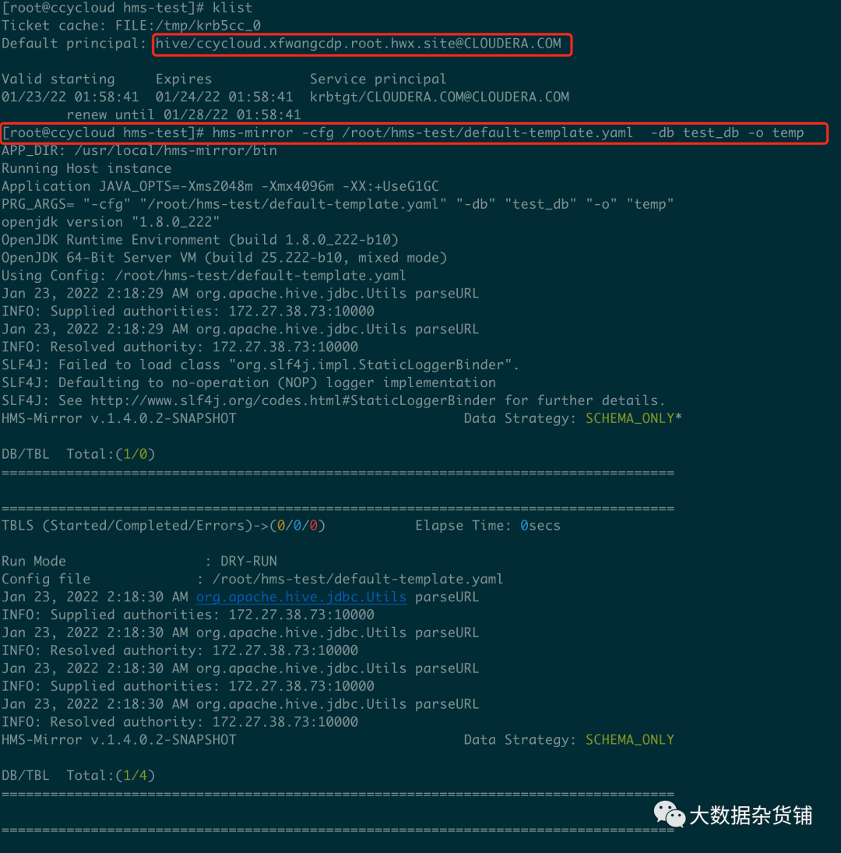Click the 'DB/TBL Total:(1/4)' line
841x853 pixels.
point(79,776)
